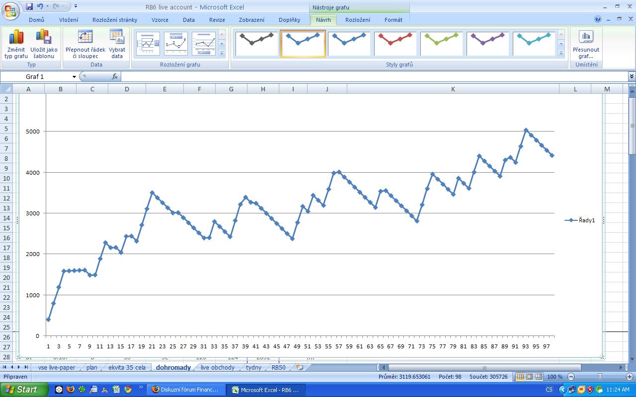Viewport: 636px width, 397px height.
Task: Open the live obchody sheet
Action: (x=218, y=368)
